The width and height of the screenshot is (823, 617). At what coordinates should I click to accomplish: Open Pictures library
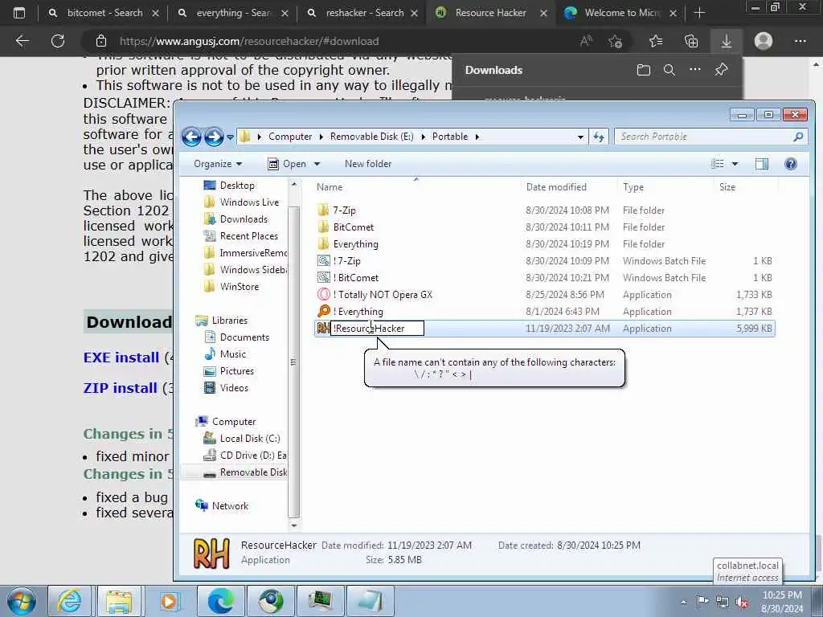coord(237,370)
